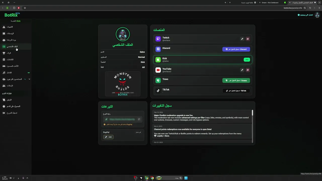Open the loyalty trophy icon in sidebar
The height and width of the screenshot is (181, 322).
click(4, 53)
